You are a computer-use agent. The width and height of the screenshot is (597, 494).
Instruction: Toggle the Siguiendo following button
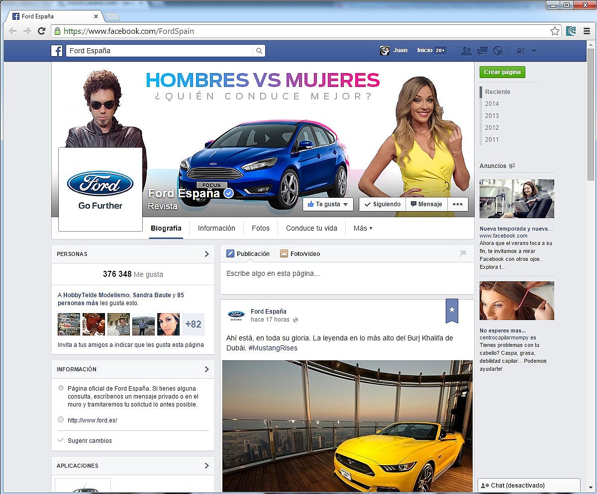(x=383, y=204)
